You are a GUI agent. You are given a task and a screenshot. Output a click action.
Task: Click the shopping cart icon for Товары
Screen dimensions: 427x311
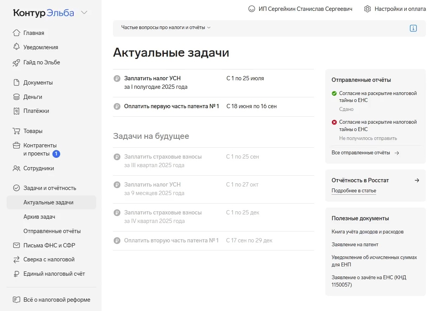(x=16, y=131)
